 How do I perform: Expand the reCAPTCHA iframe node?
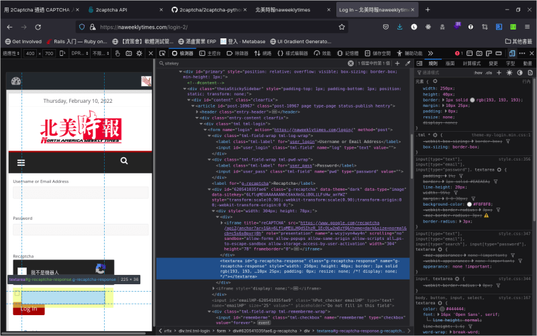[222, 223]
